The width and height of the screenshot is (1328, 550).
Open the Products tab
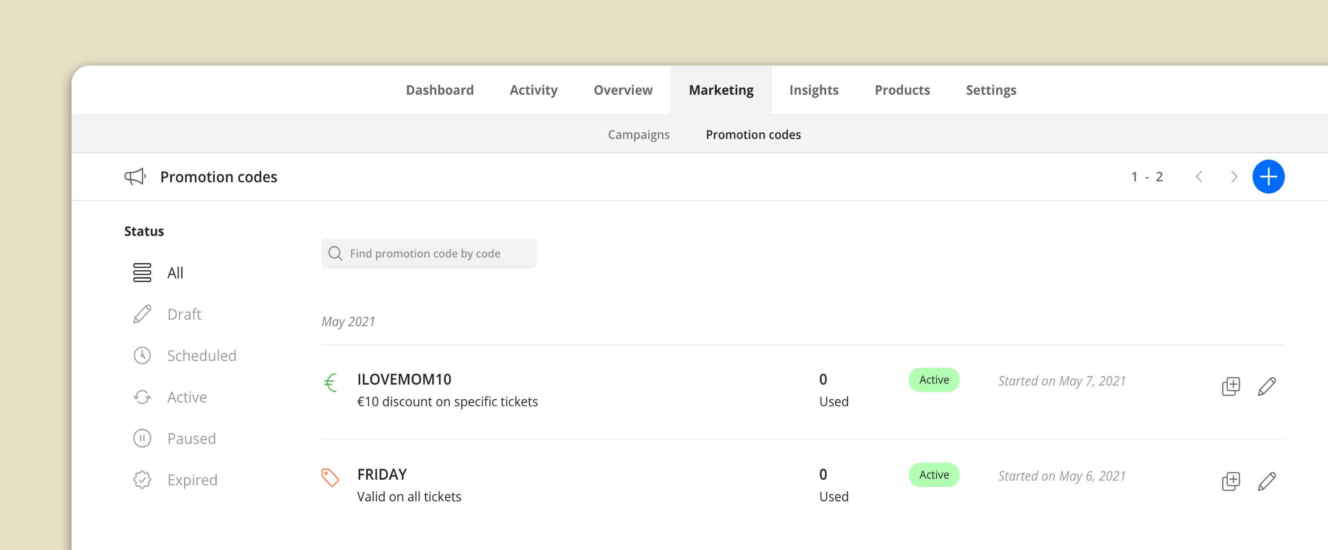(902, 90)
